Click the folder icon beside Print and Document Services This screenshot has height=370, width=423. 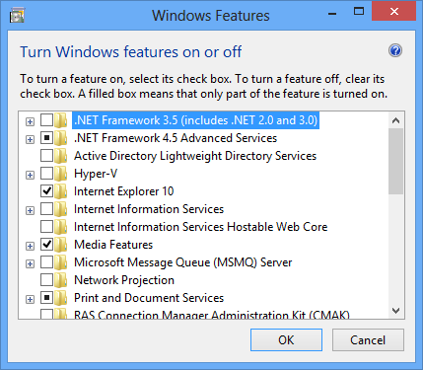61,298
